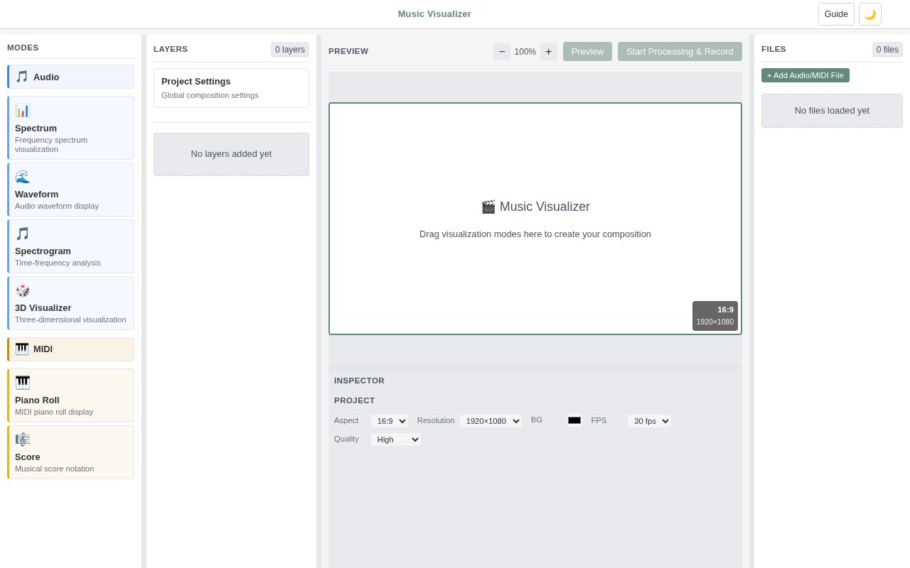Click the 3D Visualizer dice icon
Viewport: 910px width, 568px height.
(x=23, y=290)
